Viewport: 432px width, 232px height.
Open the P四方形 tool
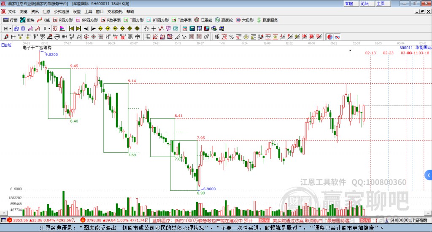click(x=63, y=20)
